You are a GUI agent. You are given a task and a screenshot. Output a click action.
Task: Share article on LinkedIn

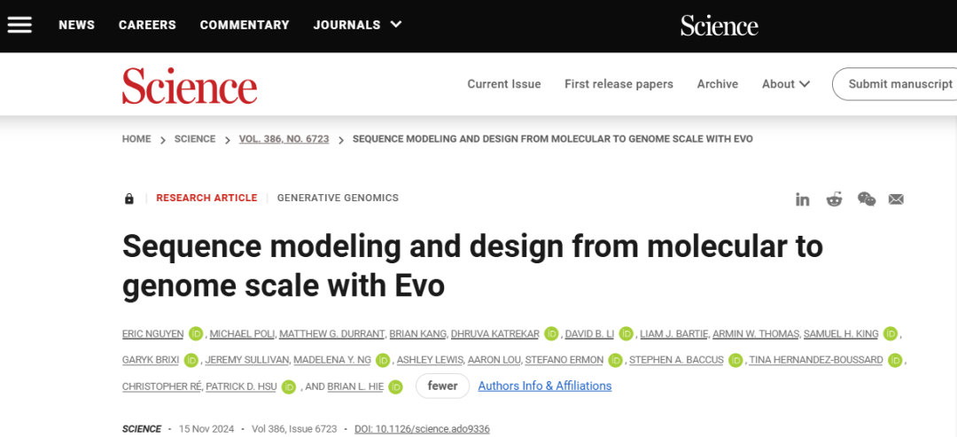(x=802, y=199)
